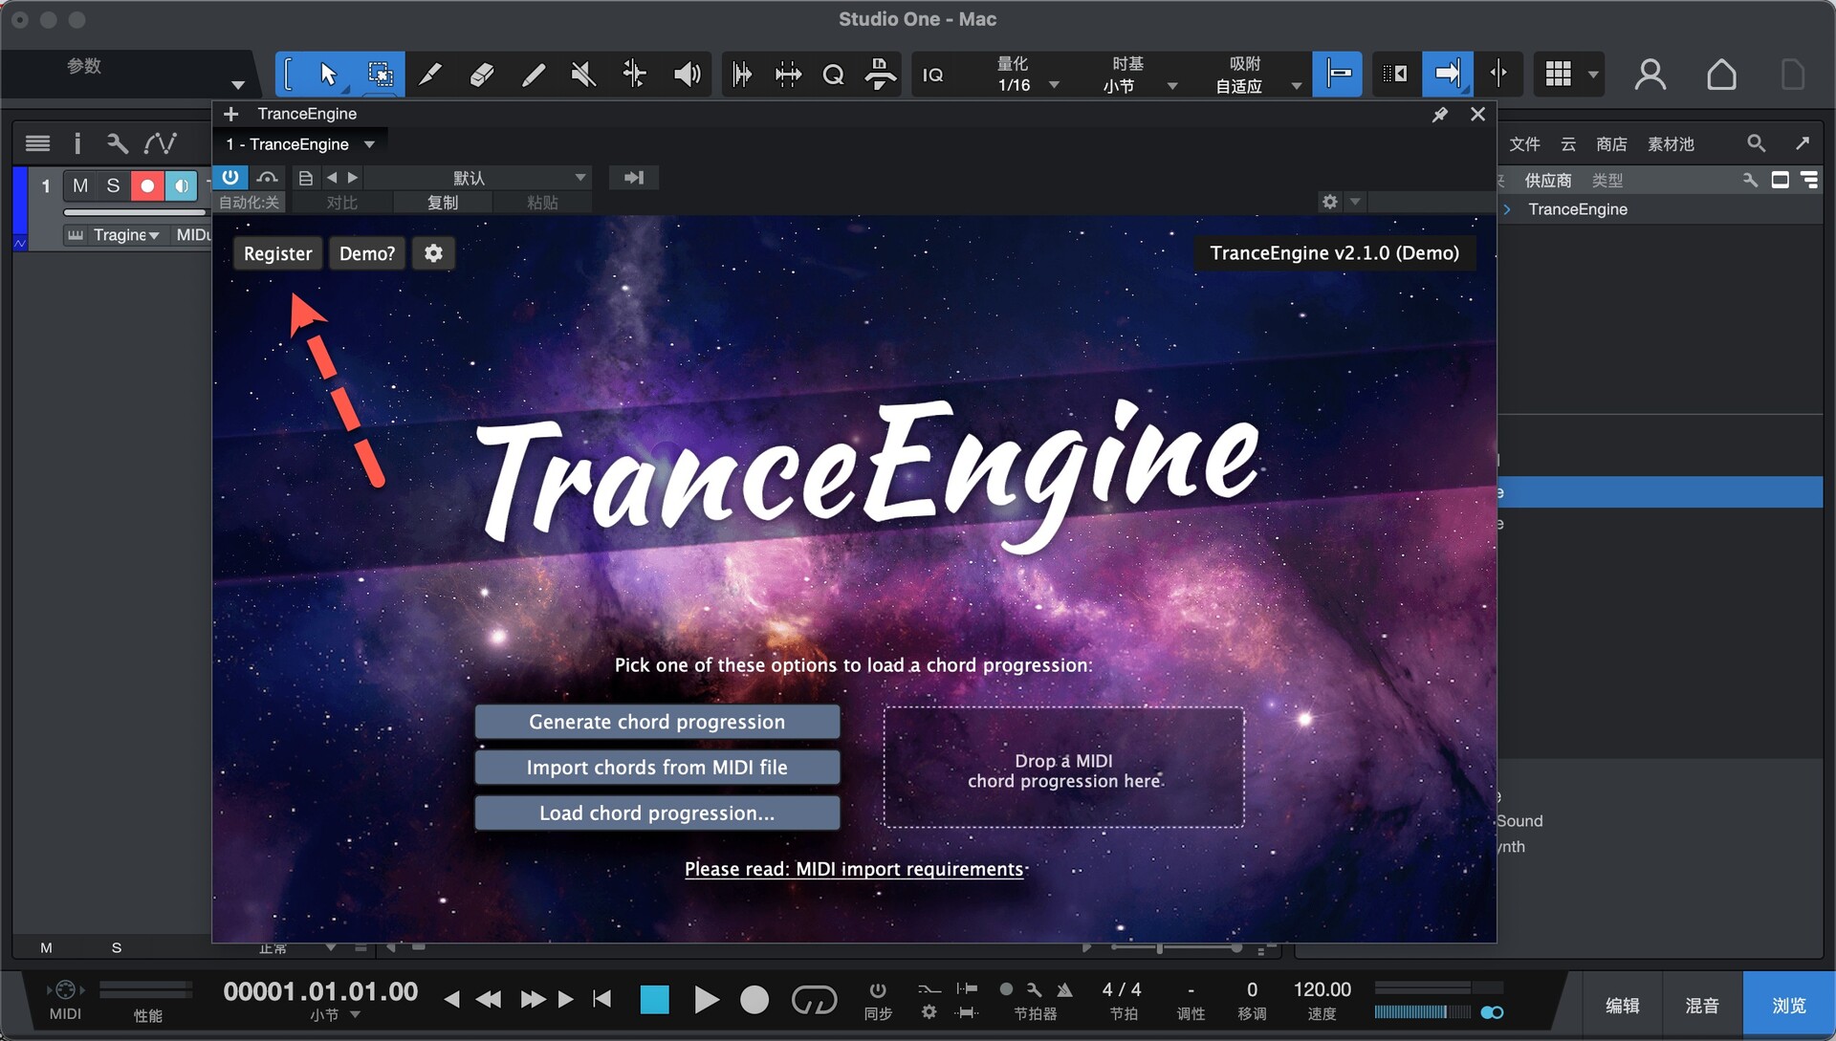Screen dimensions: 1836x1041
Task: Toggle the IQ input quantize button
Action: click(x=932, y=75)
